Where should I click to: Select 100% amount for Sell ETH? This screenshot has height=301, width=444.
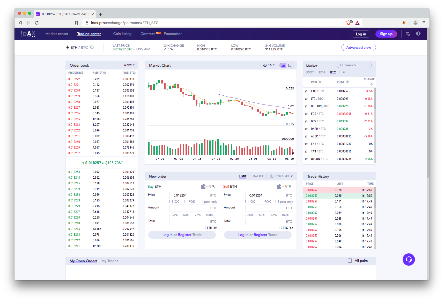tap(285, 215)
